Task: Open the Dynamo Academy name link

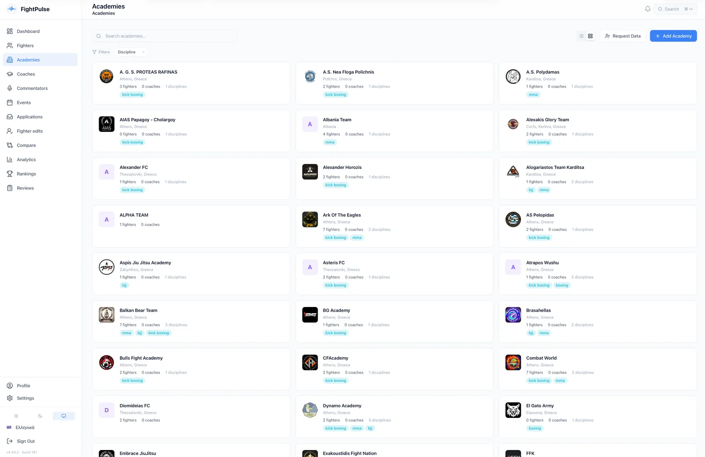Action: pyautogui.click(x=342, y=406)
